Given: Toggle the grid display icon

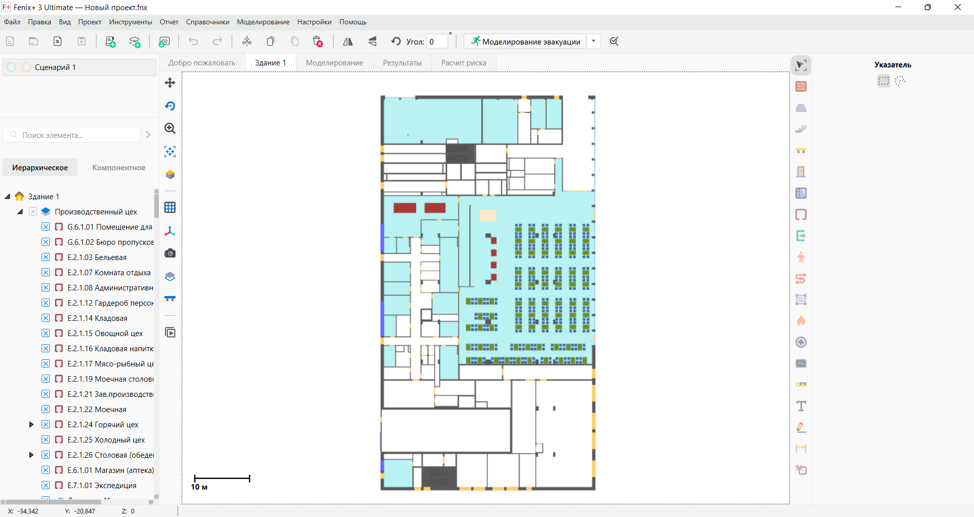Looking at the screenshot, I should 170,207.
